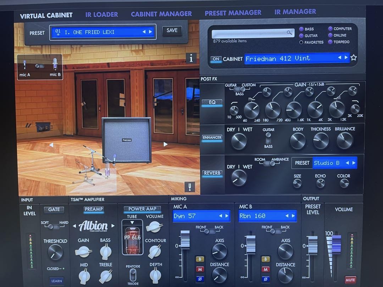Screen dimensions: 383x287
Task: Open the Friedman 412 Vint cabinet list
Action: (x=297, y=58)
